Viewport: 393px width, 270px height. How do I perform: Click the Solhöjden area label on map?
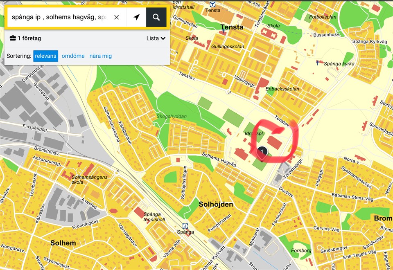[x=216, y=204]
